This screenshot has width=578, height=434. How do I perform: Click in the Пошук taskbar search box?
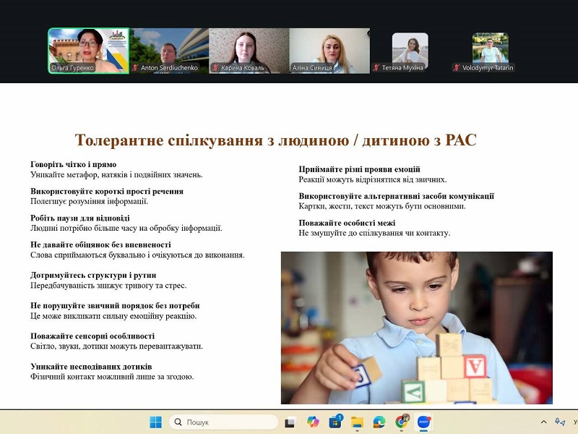[x=224, y=422]
